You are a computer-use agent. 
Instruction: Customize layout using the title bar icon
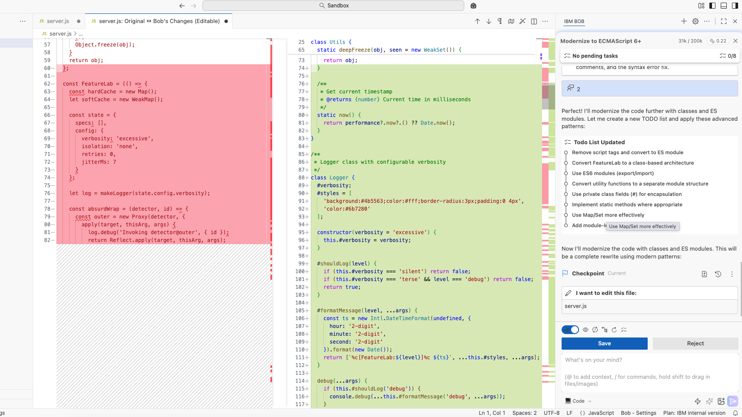click(701, 6)
